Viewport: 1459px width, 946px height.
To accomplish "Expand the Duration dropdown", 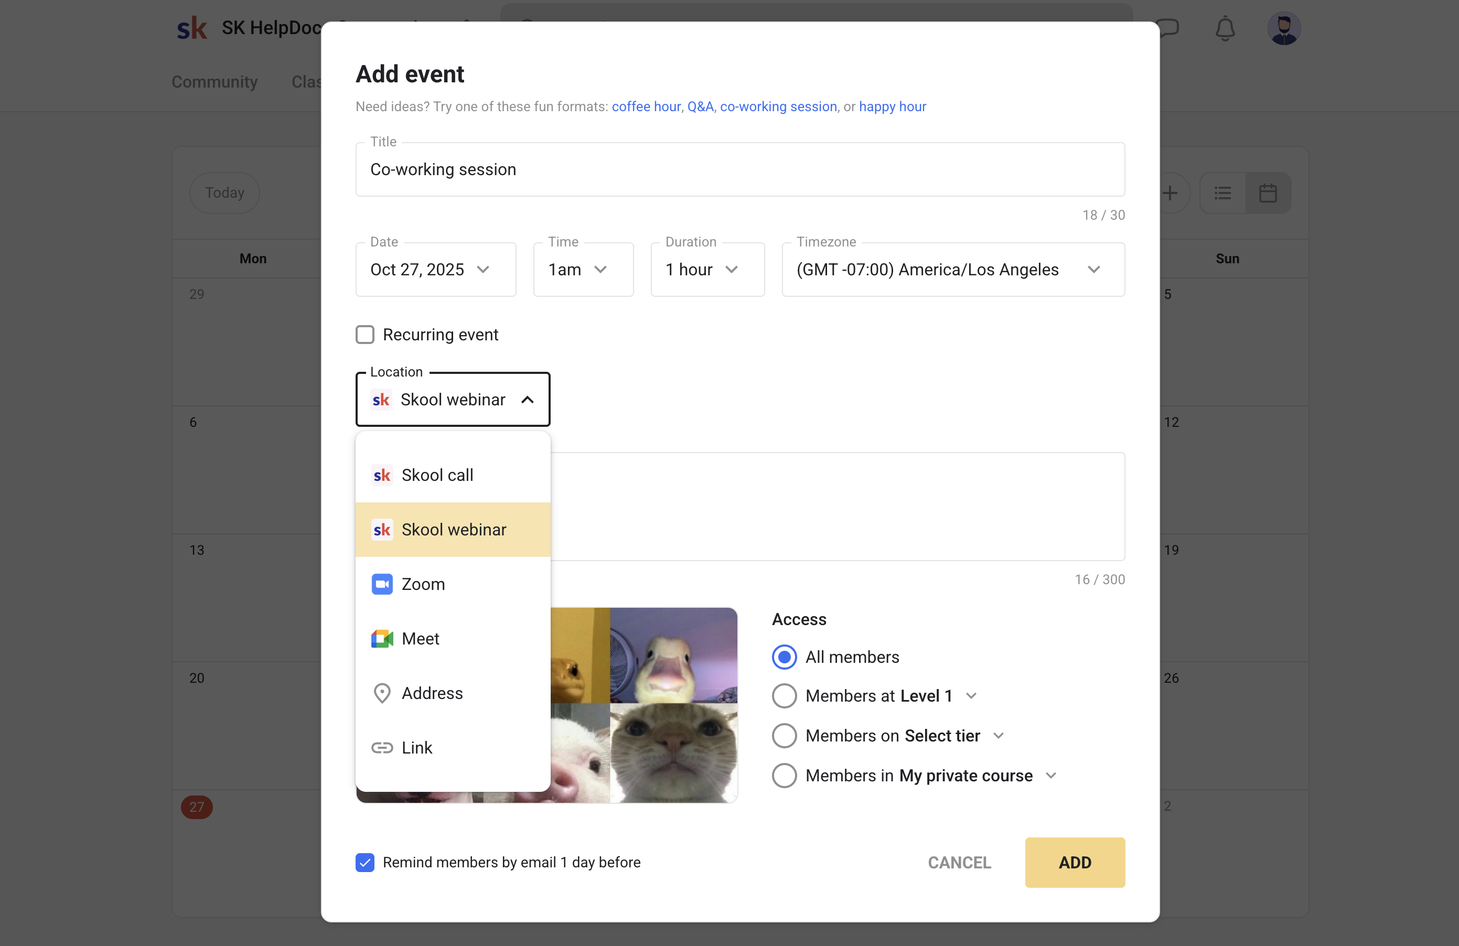I will (707, 270).
